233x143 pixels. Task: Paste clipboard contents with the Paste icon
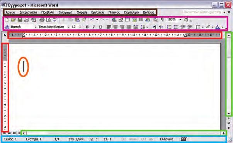(77, 20)
